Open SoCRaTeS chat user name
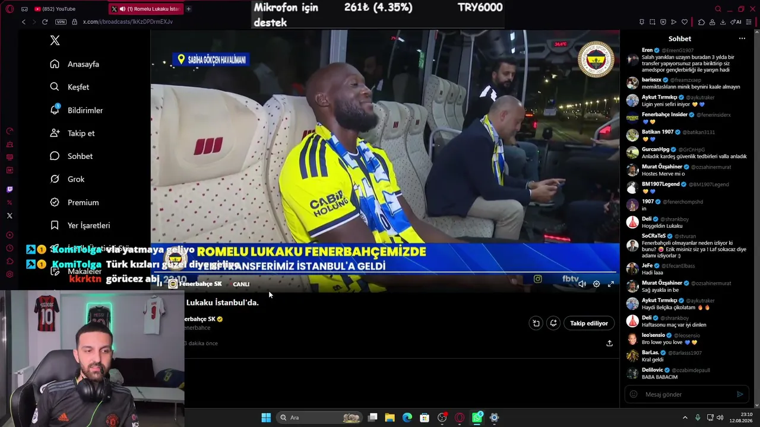The image size is (760, 427). click(x=654, y=236)
